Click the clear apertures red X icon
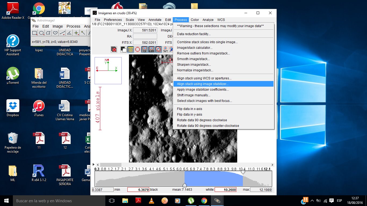This screenshot has width=367, height=206. click(x=114, y=49)
